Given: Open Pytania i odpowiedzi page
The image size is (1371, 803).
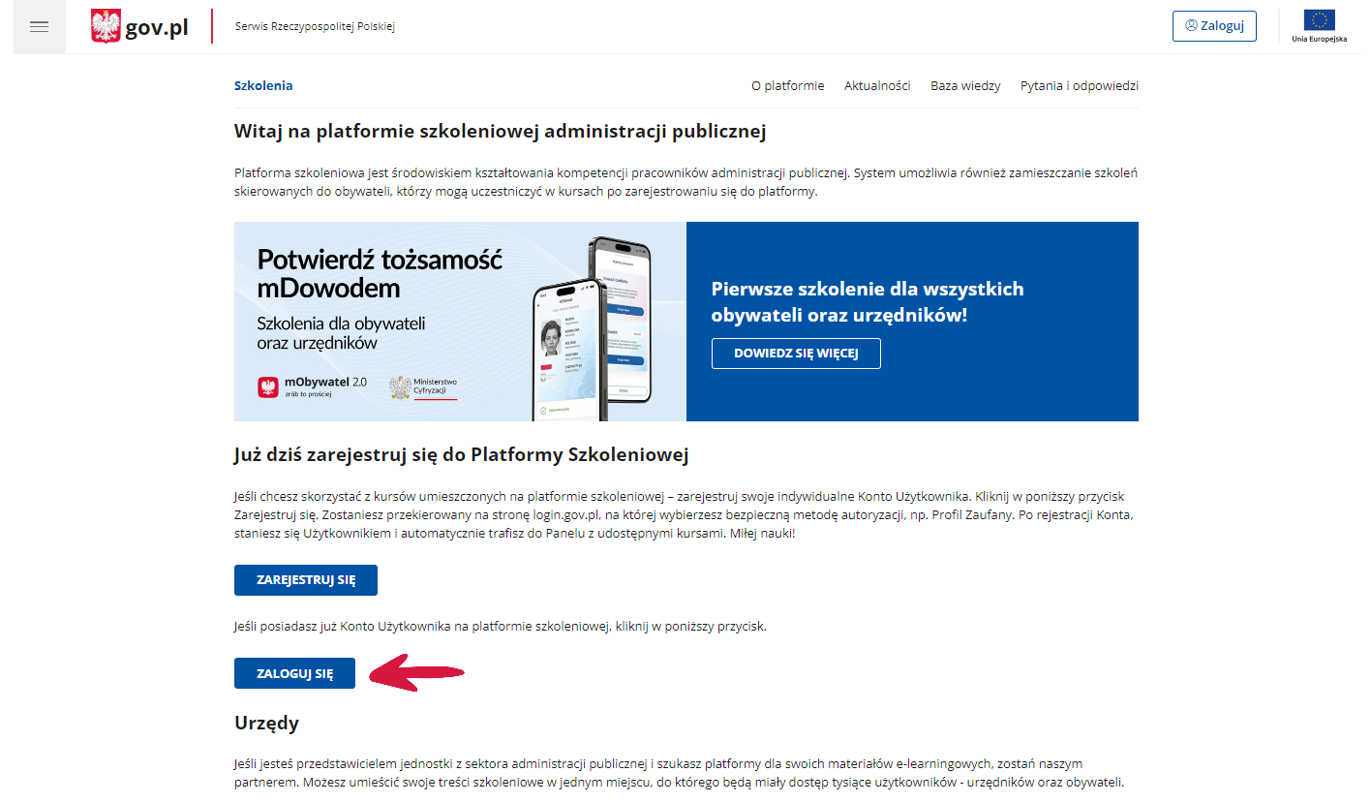Looking at the screenshot, I should tap(1079, 85).
